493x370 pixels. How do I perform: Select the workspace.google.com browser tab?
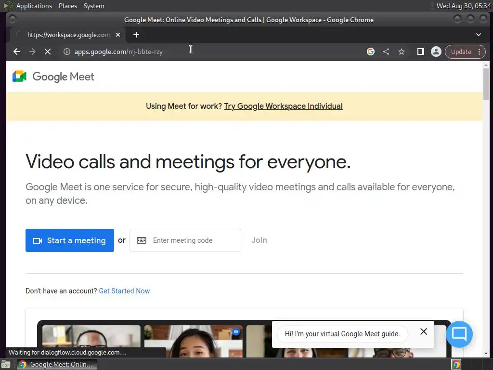[x=68, y=35]
